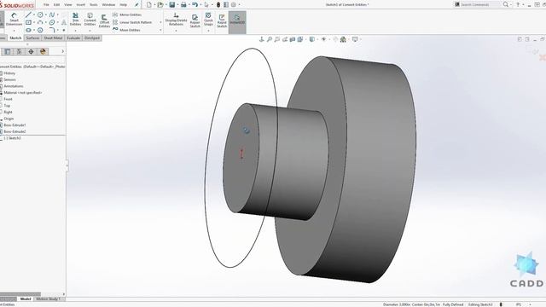
Task: Click the Repair Sketch tool
Action: tap(195, 20)
